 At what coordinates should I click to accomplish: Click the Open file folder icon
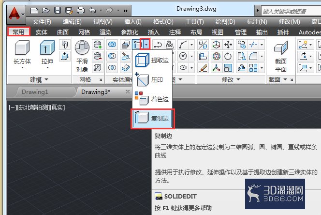click(45, 11)
